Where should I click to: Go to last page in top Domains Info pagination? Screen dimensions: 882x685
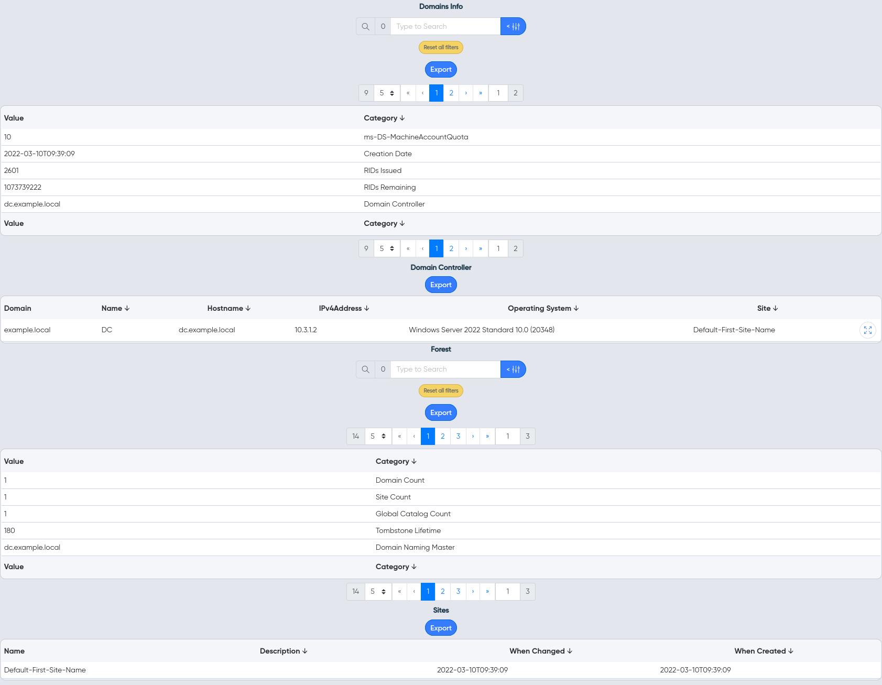pyautogui.click(x=481, y=93)
